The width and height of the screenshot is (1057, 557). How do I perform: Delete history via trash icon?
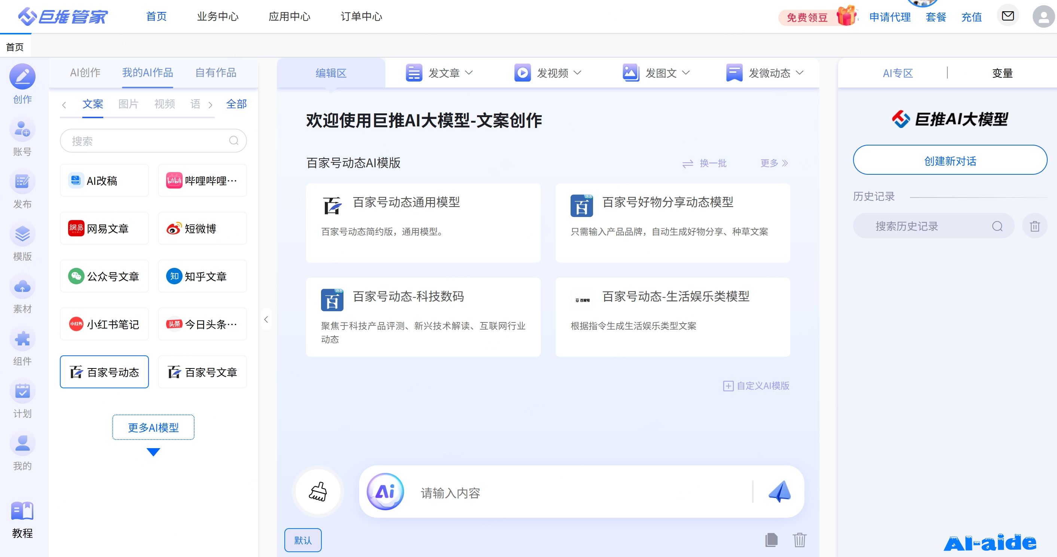click(1035, 226)
